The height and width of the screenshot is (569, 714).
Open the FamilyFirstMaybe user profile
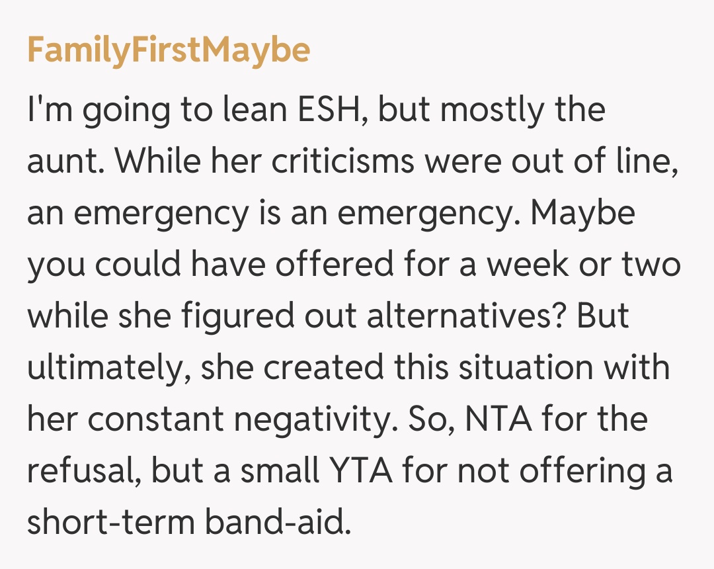(169, 50)
